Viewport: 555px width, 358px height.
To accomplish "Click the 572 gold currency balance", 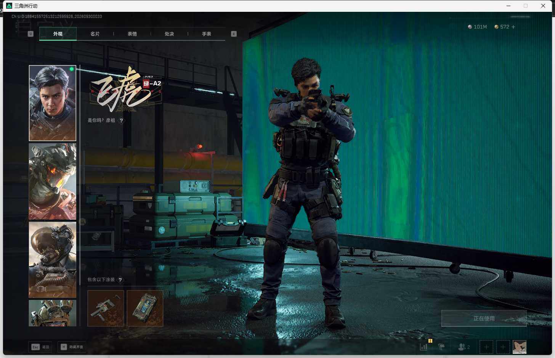I will [502, 27].
